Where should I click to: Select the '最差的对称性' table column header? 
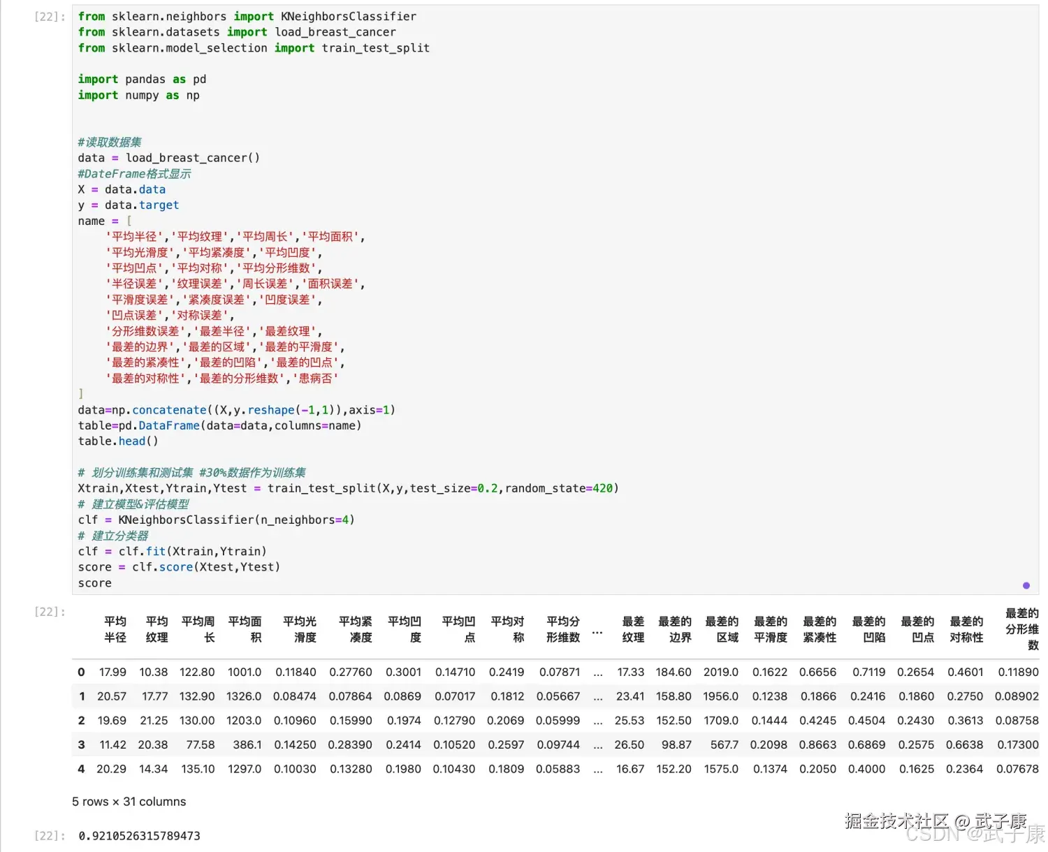pos(966,629)
